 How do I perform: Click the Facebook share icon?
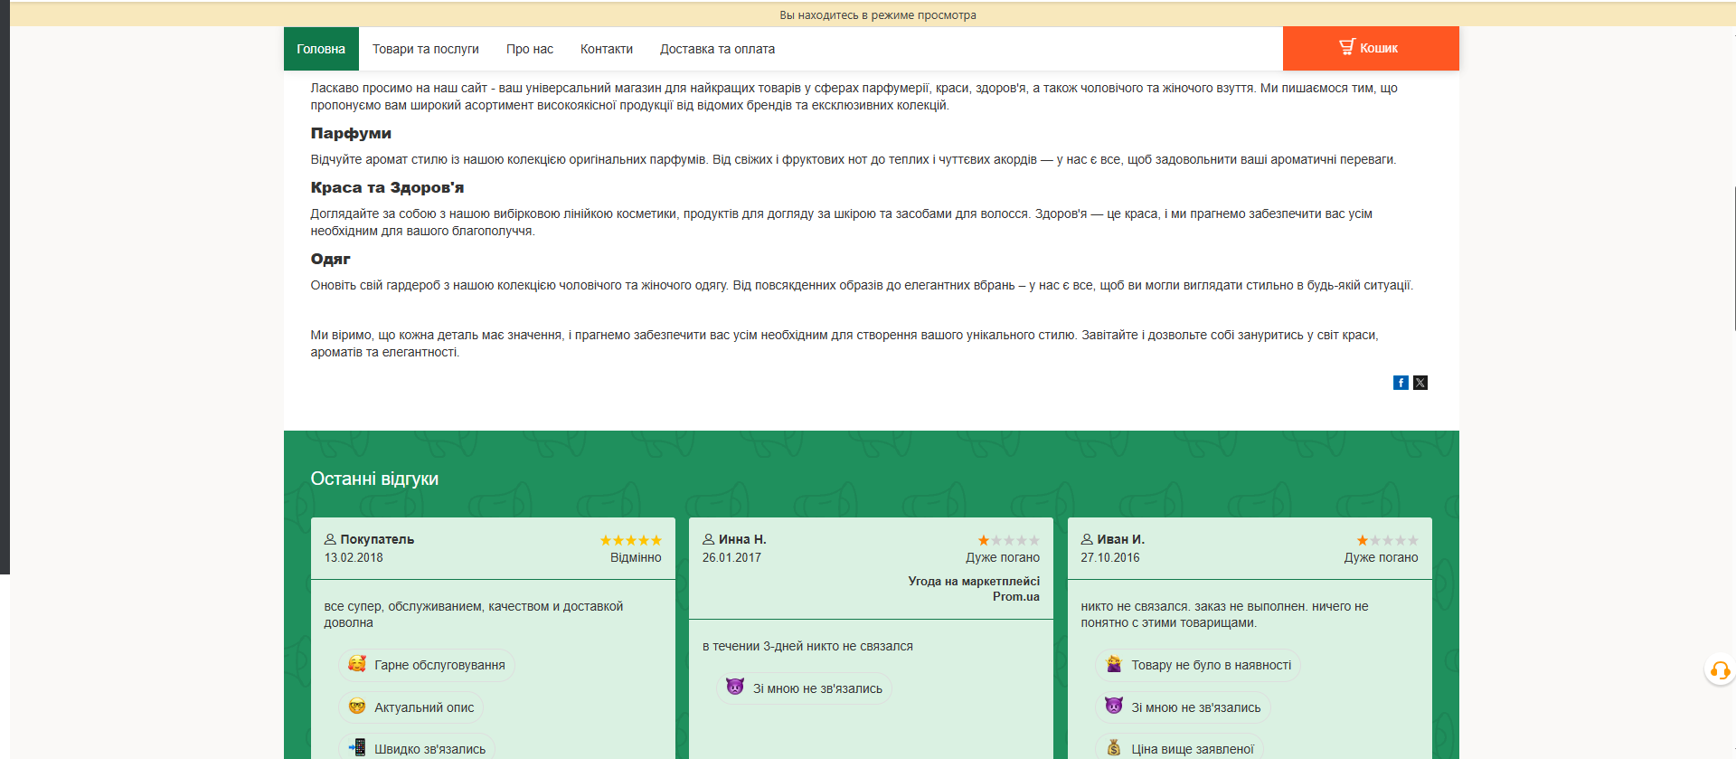pyautogui.click(x=1401, y=383)
